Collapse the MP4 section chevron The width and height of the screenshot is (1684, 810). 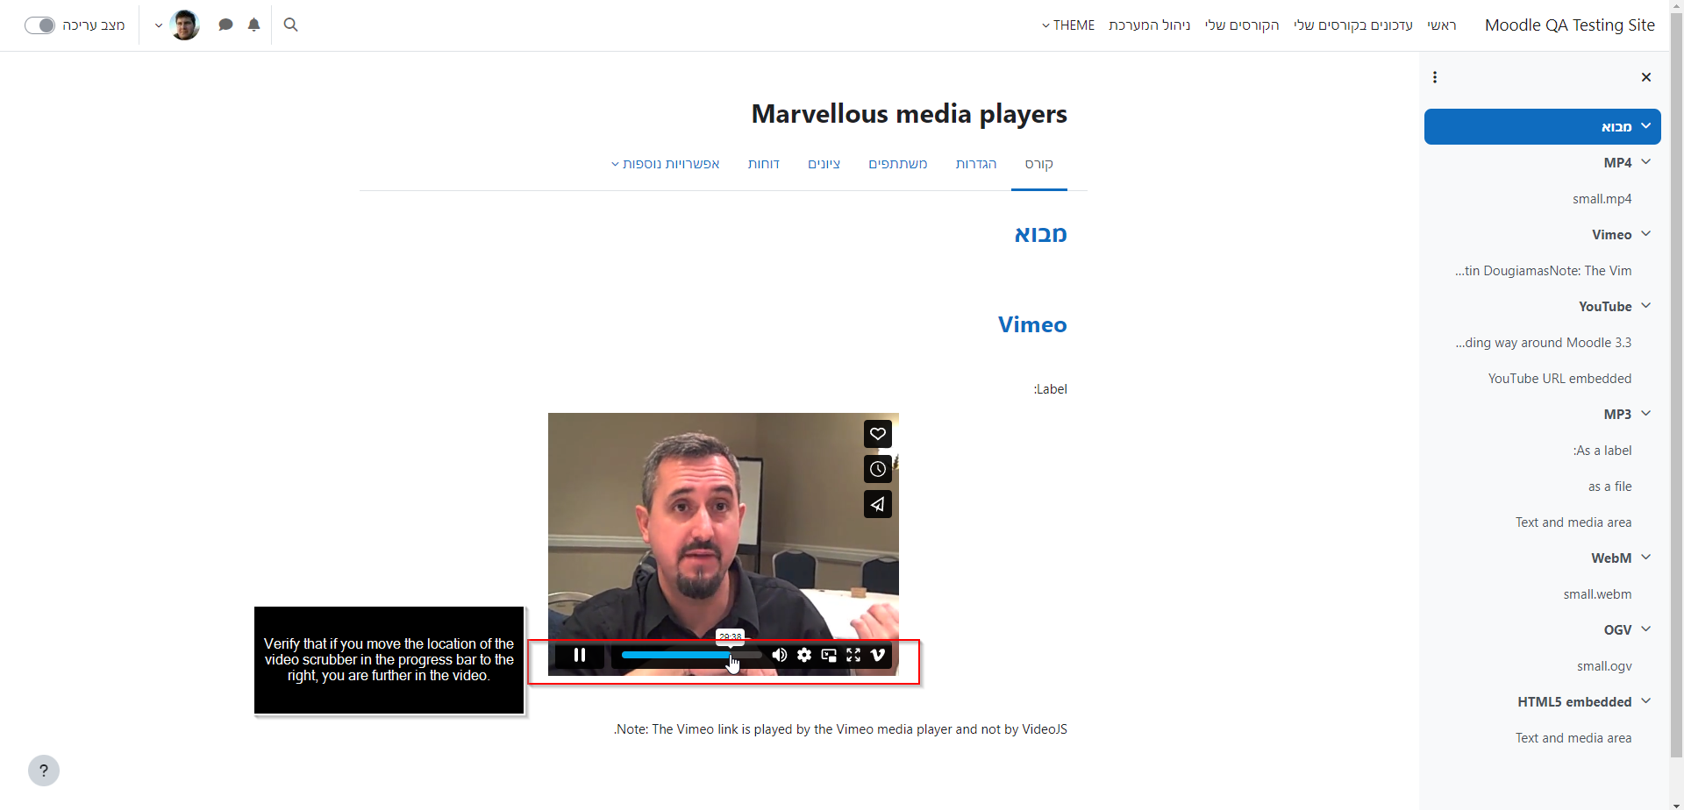[1646, 162]
